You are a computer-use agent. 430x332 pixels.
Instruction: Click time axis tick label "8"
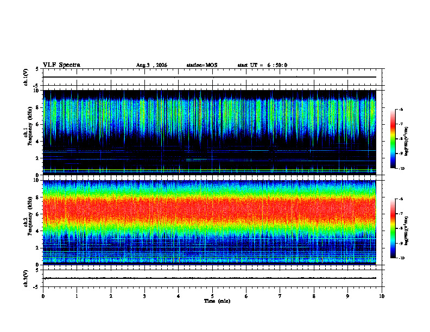(x=314, y=296)
